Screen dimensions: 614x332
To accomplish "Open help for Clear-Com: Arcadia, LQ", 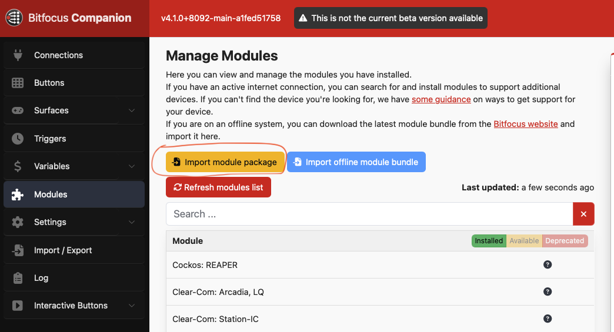I will [x=548, y=291].
